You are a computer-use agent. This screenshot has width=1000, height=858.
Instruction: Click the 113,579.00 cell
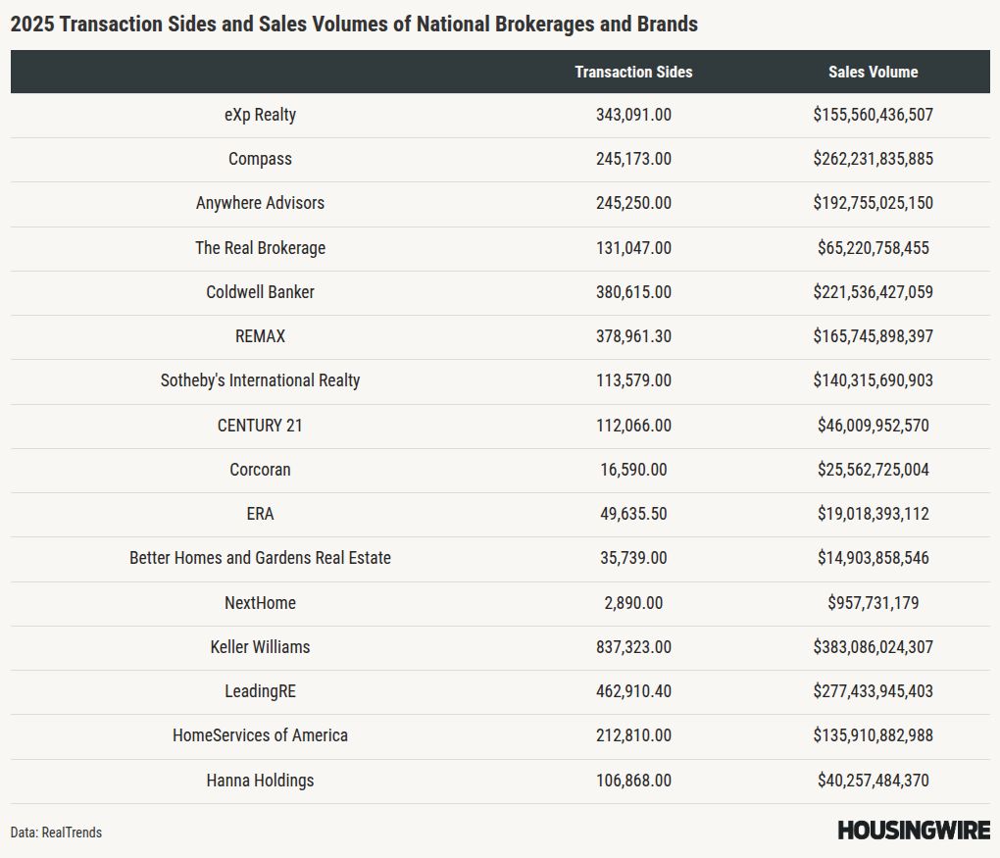633,380
